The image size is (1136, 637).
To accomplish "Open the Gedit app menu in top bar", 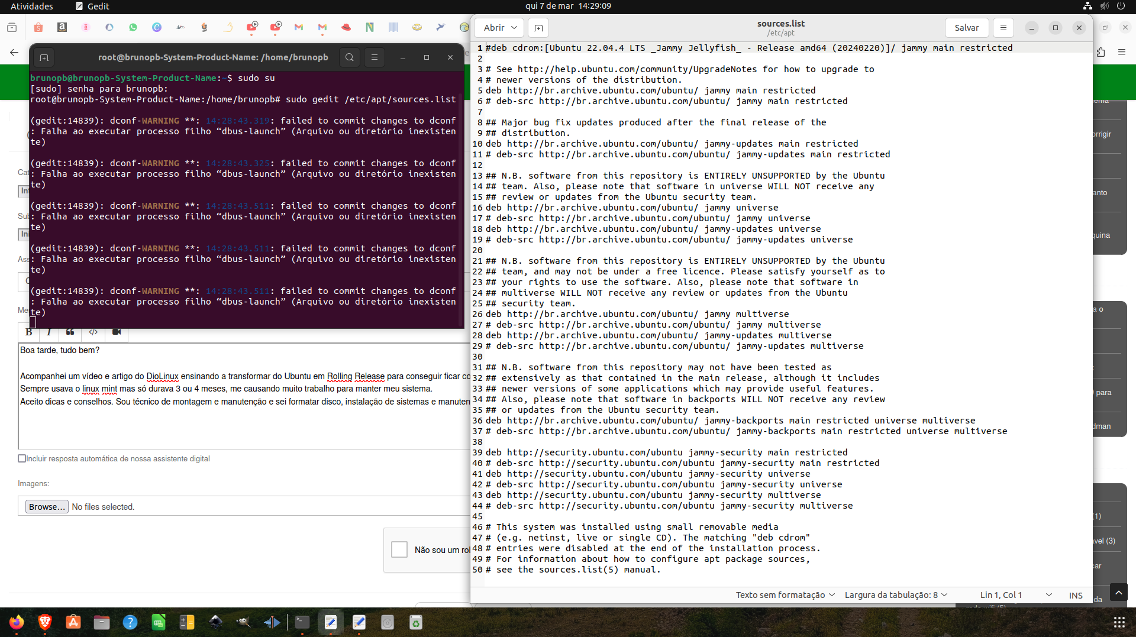I will point(92,6).
